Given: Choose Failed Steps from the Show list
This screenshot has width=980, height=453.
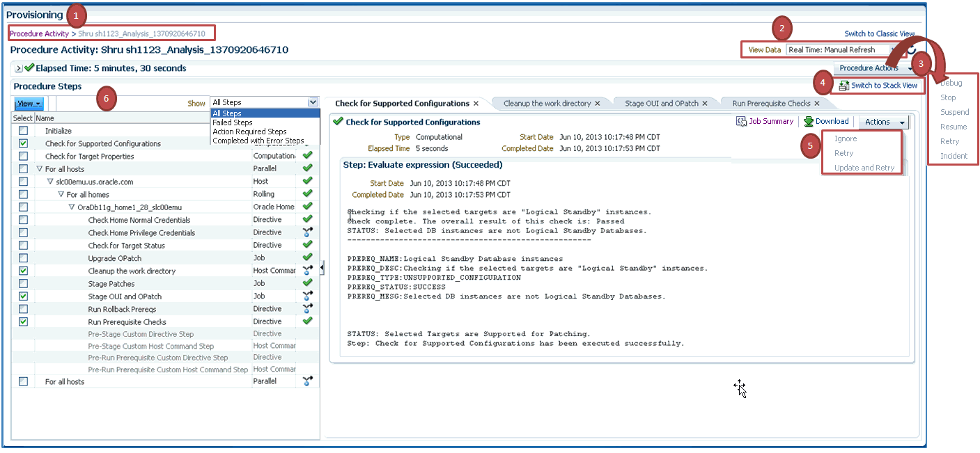Looking at the screenshot, I should pos(232,122).
